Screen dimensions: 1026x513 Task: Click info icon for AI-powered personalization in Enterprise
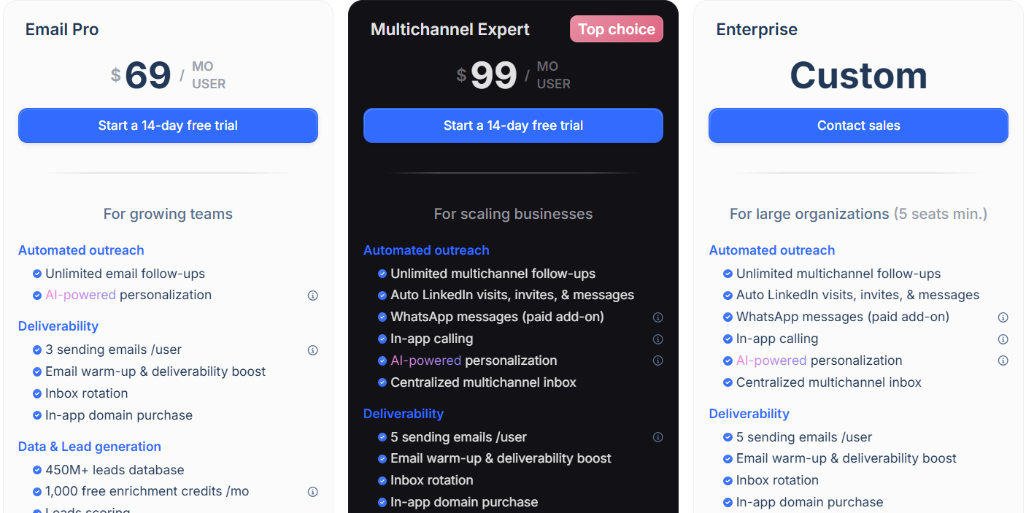tap(1003, 360)
